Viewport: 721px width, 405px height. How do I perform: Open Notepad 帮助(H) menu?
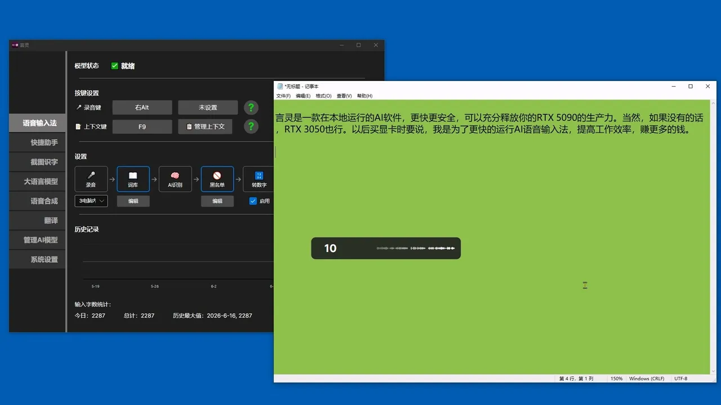(x=364, y=96)
